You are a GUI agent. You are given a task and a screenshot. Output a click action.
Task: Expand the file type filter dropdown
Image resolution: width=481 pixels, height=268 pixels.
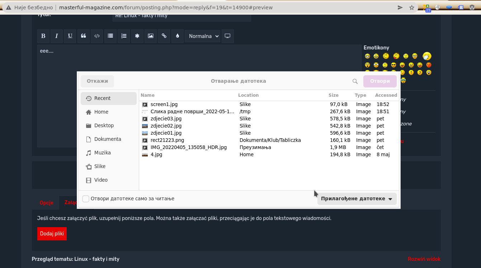coord(357,198)
